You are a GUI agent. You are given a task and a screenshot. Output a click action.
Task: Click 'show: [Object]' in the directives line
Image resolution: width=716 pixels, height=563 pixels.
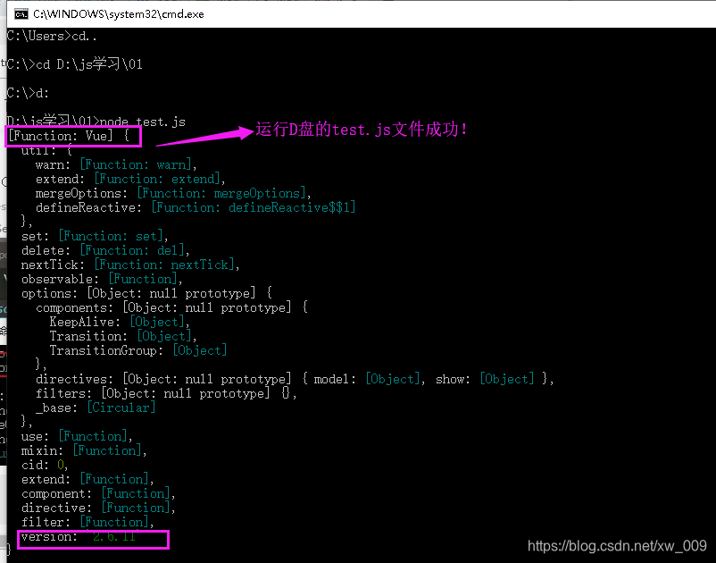[485, 379]
